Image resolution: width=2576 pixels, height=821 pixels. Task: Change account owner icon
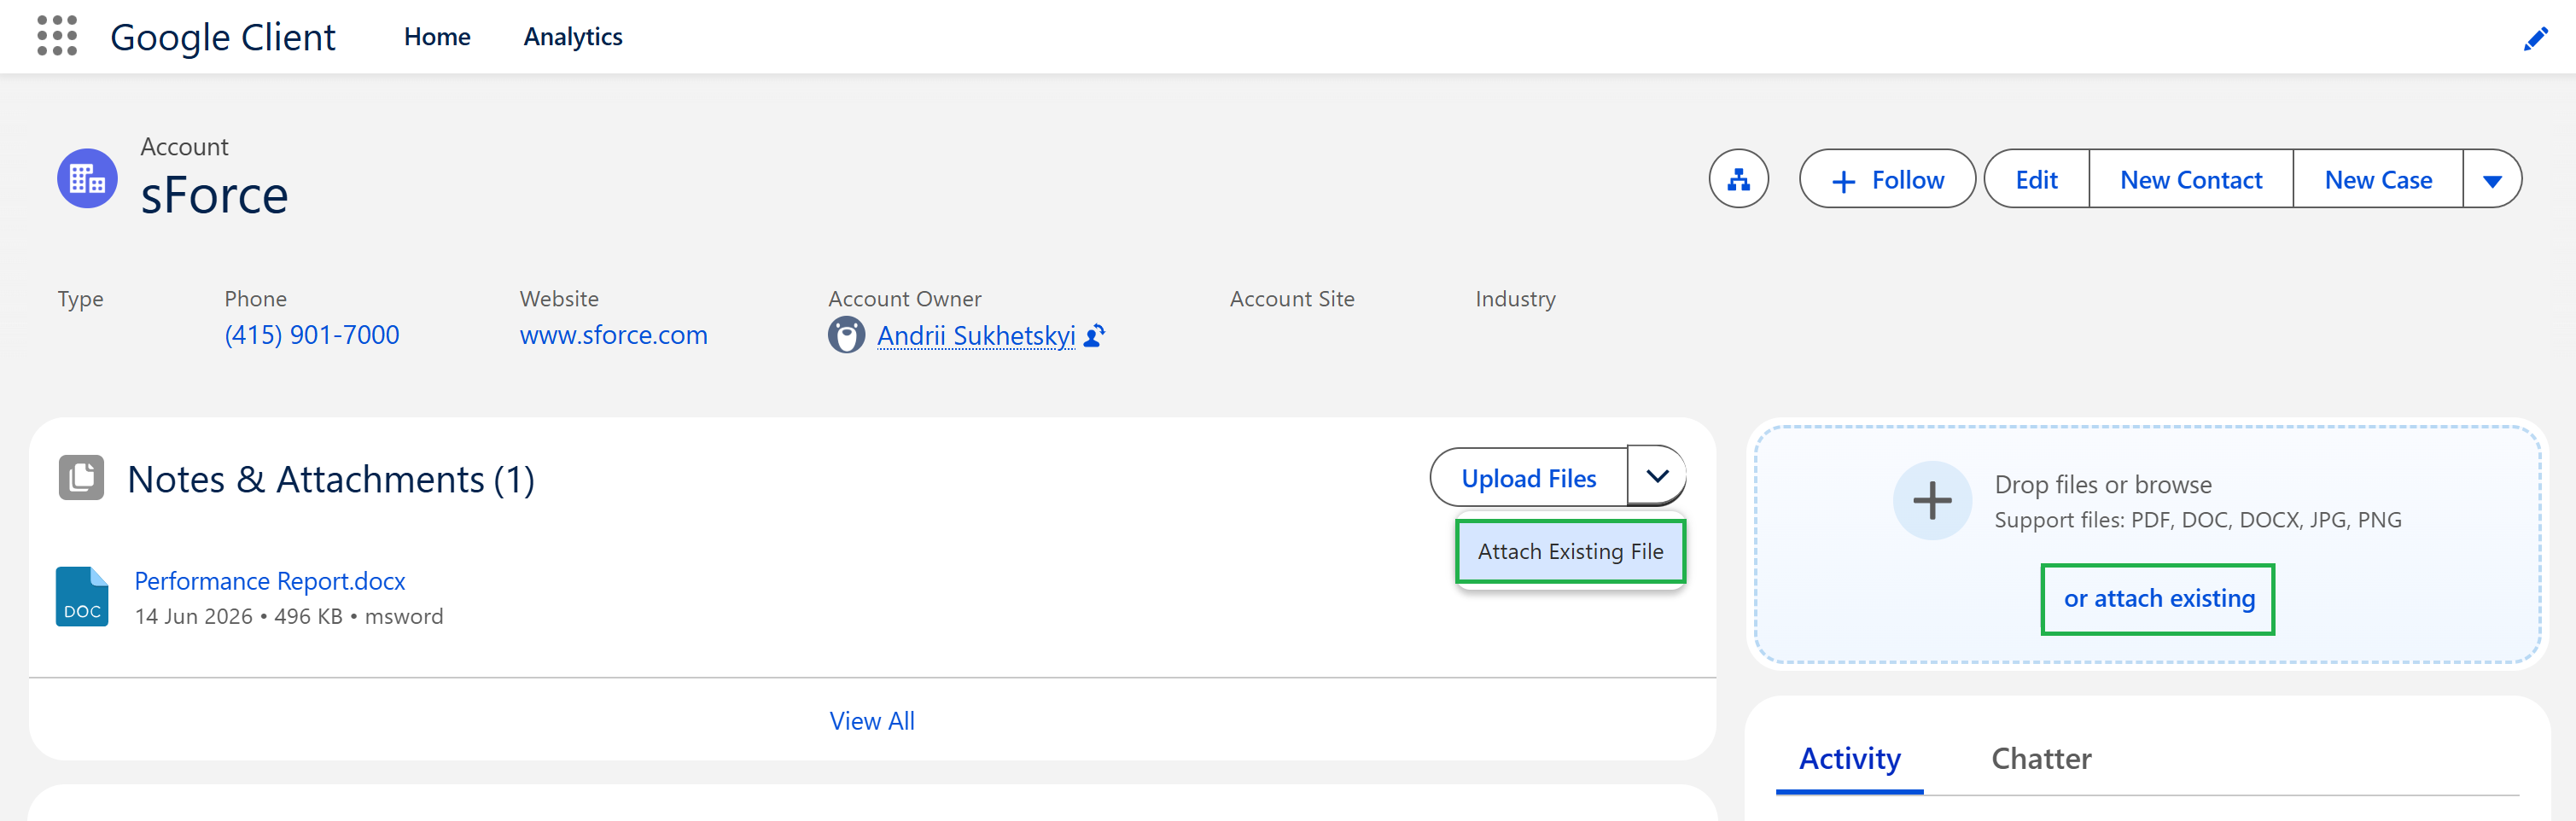coord(1094,335)
